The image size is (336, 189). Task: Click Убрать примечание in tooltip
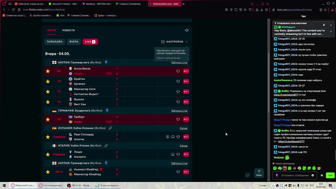168,58
